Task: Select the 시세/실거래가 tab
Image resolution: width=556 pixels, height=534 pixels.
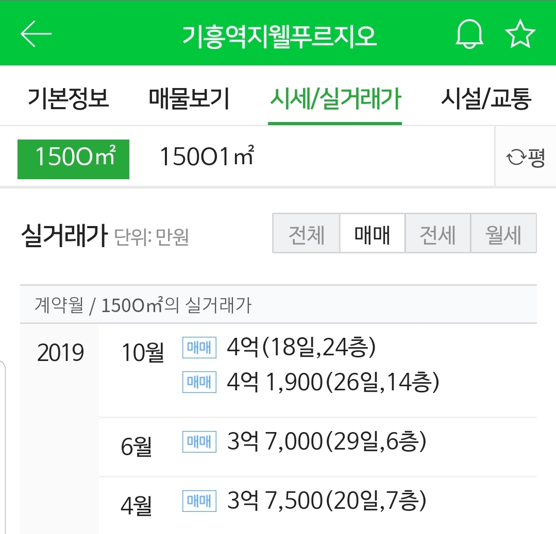Action: (x=335, y=98)
